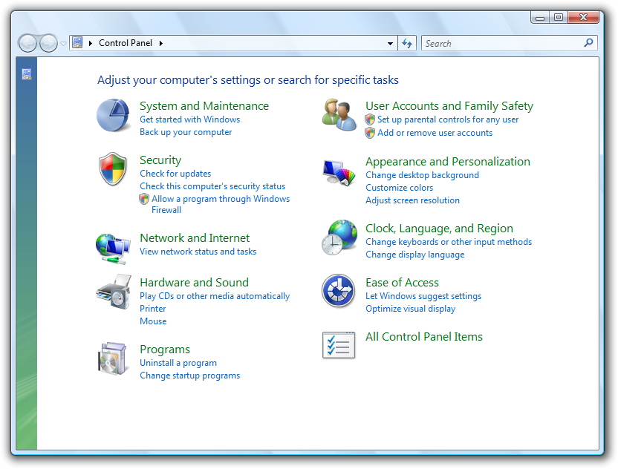Open Appearance and Personalization heading

[448, 162]
